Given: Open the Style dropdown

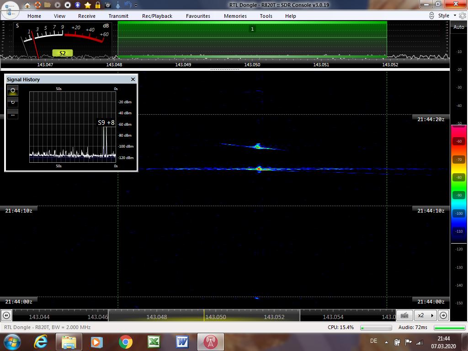Looking at the screenshot, I should pos(447,16).
